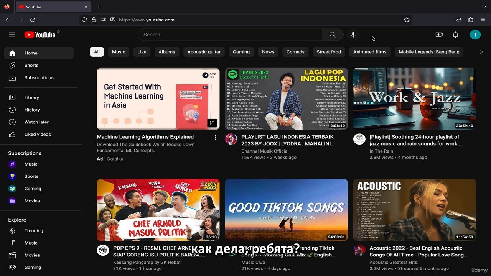The height and width of the screenshot is (276, 491).
Task: Open Shorts in sidebar
Action: pos(39,65)
